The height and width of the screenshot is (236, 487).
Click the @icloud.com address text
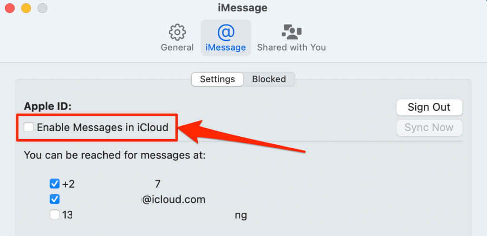pos(173,199)
